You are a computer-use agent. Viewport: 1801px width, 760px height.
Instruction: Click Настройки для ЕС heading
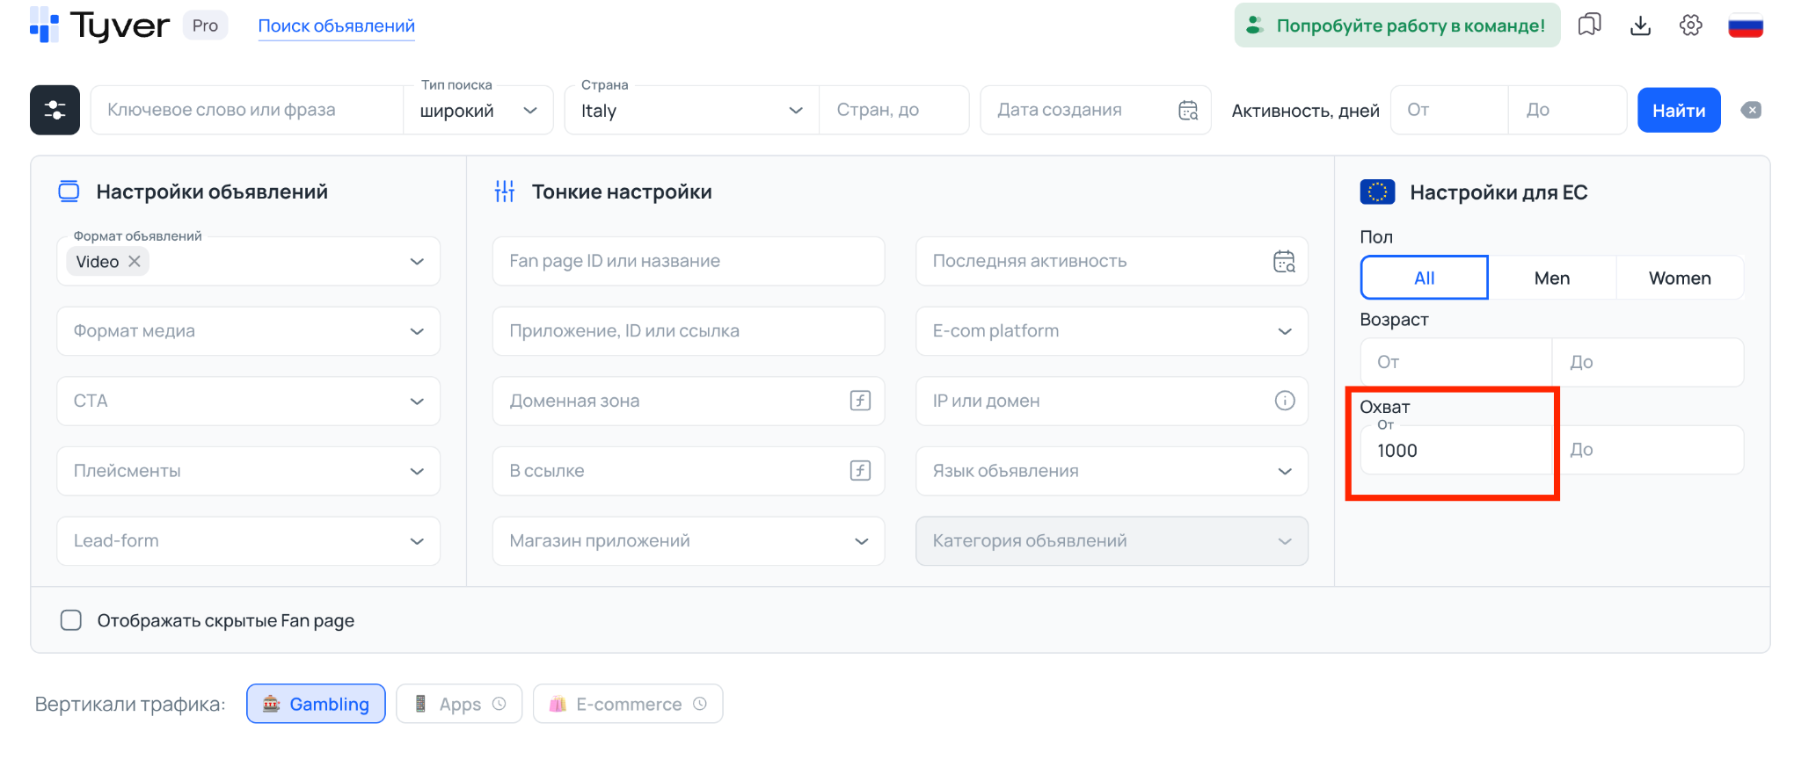1498,192
